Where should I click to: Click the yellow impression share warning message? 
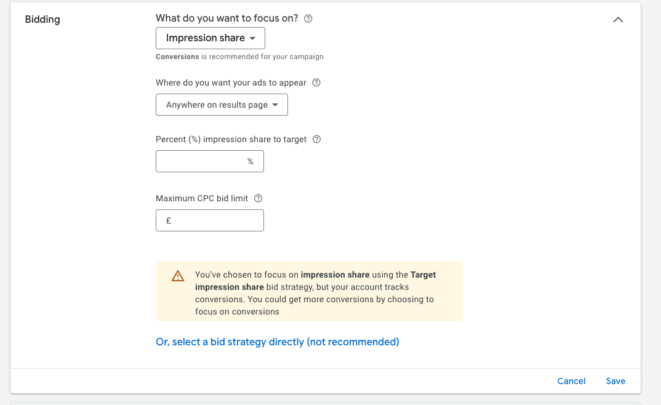[x=315, y=293]
